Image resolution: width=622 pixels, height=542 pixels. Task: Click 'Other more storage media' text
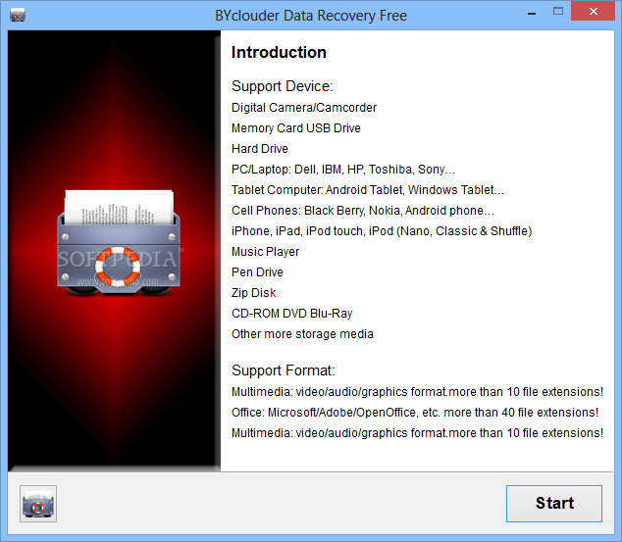pyautogui.click(x=302, y=334)
